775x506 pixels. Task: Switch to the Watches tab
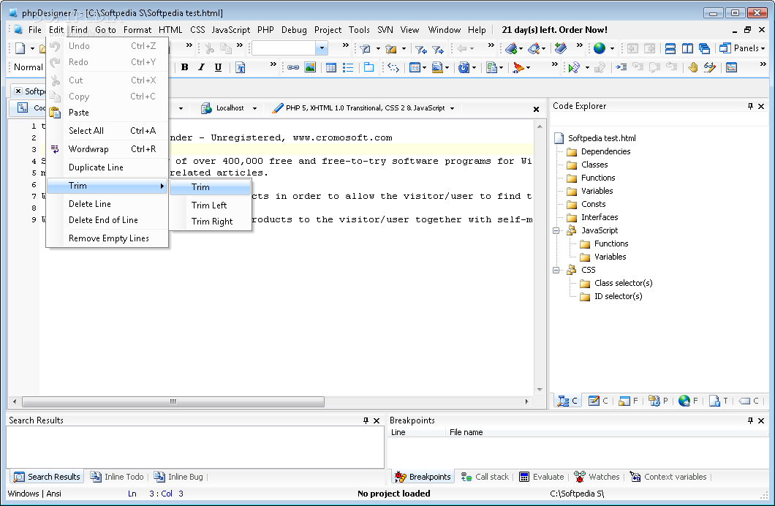click(x=597, y=477)
